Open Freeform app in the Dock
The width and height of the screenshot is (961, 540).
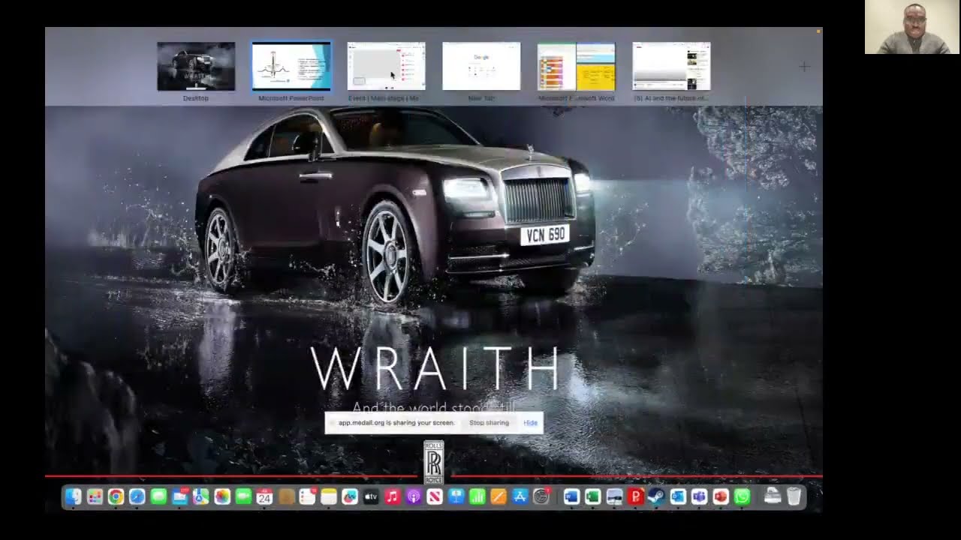tap(350, 496)
